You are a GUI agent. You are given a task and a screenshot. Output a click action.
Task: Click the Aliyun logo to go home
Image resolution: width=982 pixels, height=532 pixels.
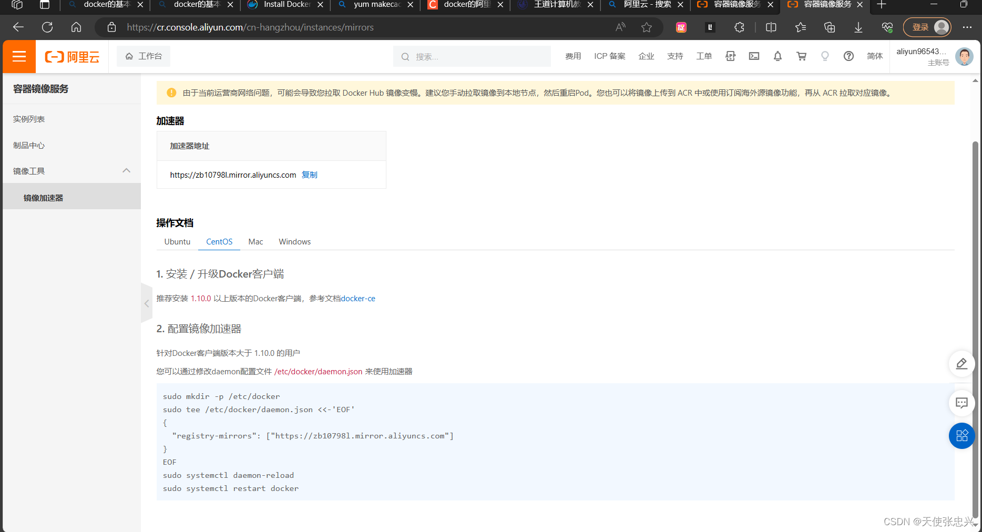coord(71,56)
